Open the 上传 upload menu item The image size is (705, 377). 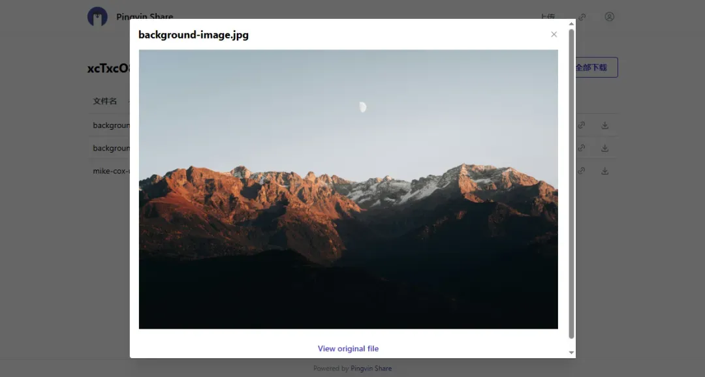tap(548, 16)
